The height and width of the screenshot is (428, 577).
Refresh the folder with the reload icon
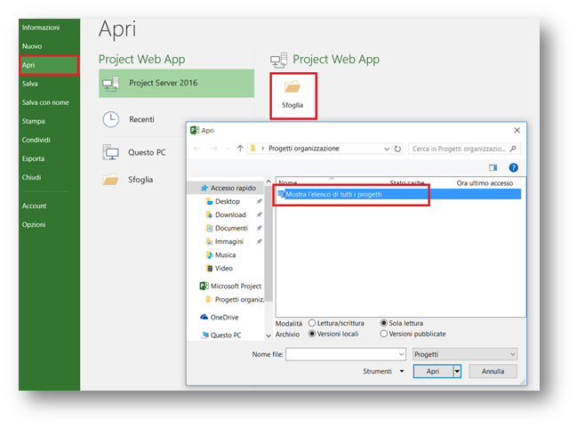click(397, 149)
